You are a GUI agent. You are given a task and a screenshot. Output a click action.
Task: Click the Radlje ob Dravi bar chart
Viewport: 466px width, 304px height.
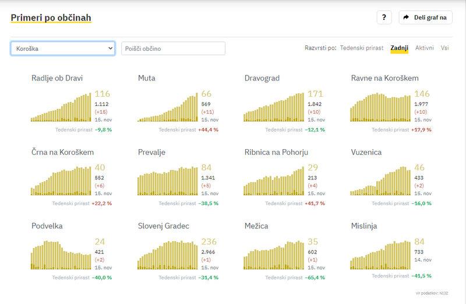[61, 107]
